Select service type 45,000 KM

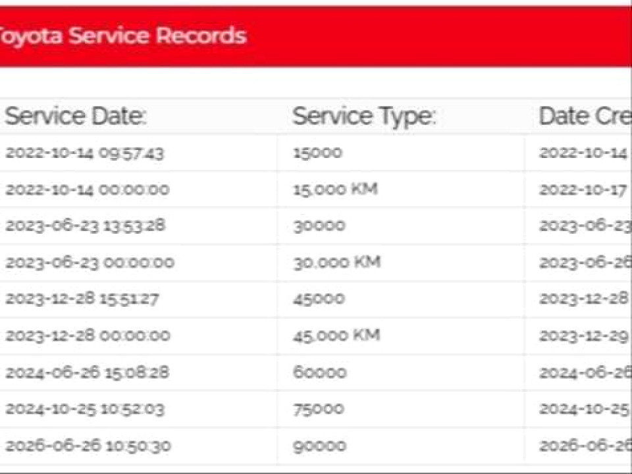pyautogui.click(x=336, y=335)
